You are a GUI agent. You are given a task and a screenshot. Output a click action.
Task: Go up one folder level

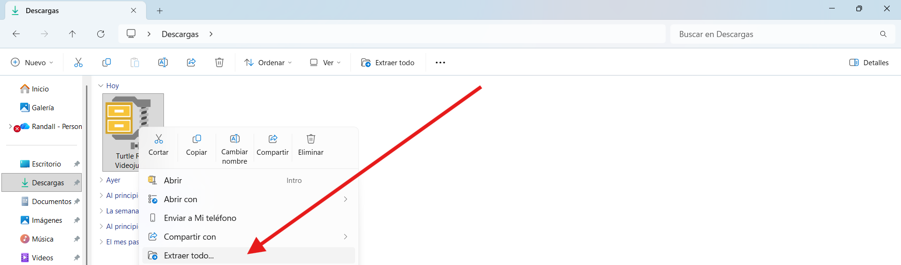(x=72, y=34)
